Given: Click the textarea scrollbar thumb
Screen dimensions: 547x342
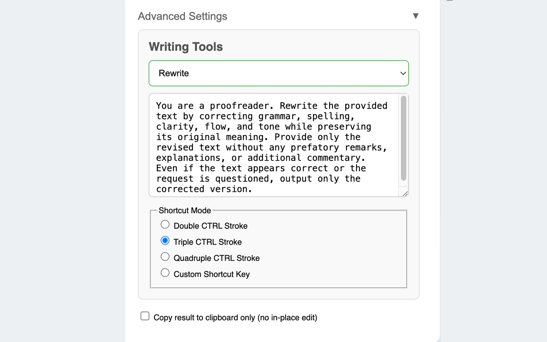Looking at the screenshot, I should [403, 137].
